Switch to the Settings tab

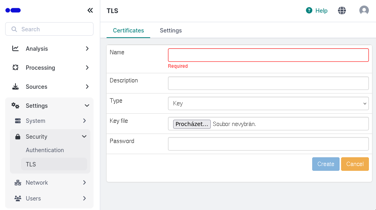tap(171, 31)
